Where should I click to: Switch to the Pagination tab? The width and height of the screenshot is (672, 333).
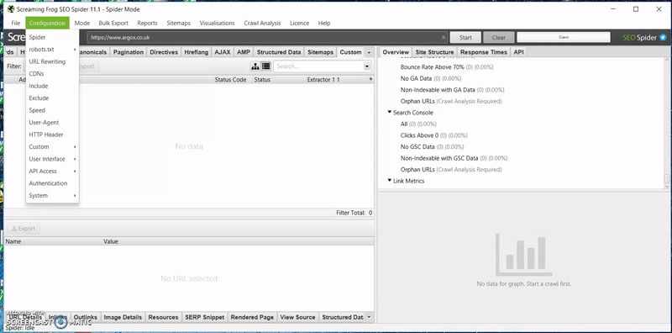[129, 52]
